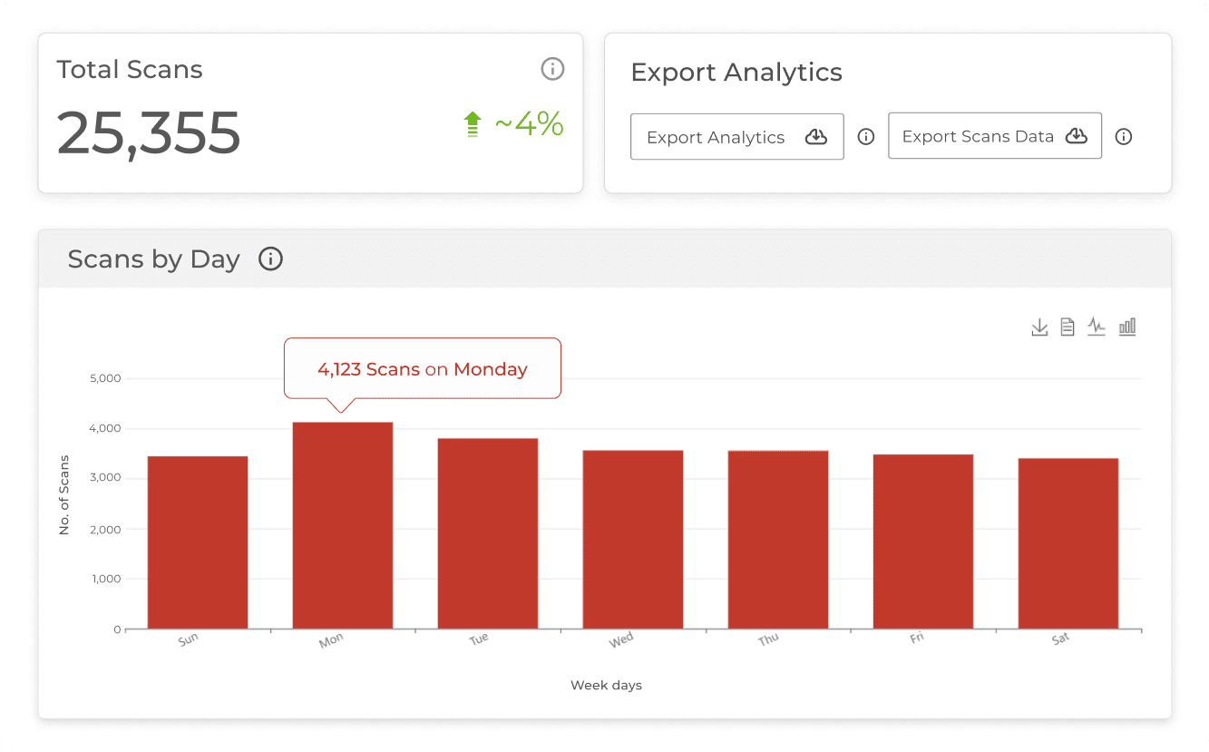Click the Wednesday bar in the chart
The width and height of the screenshot is (1209, 752).
(633, 539)
